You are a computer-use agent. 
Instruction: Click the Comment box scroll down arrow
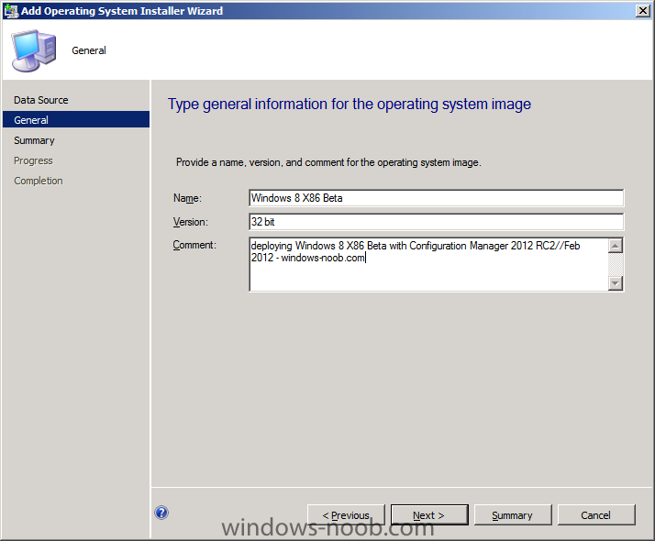pos(616,283)
